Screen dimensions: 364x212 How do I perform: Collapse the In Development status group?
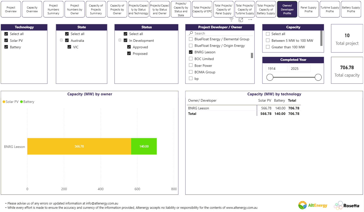120,40
